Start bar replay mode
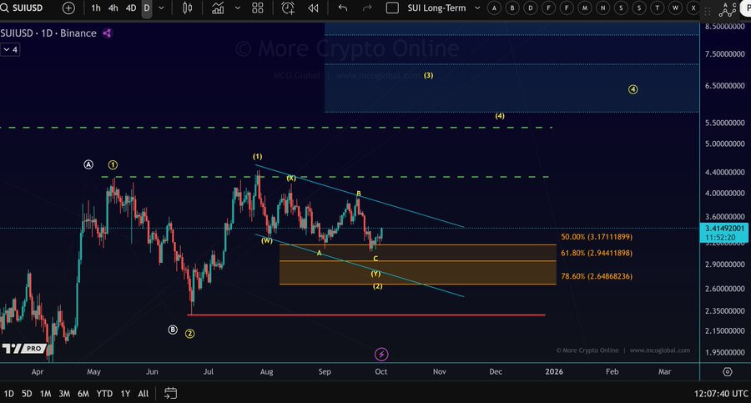751x403 pixels. click(313, 8)
